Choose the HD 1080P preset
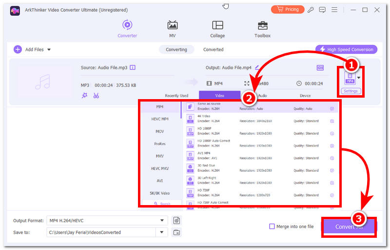 260,131
